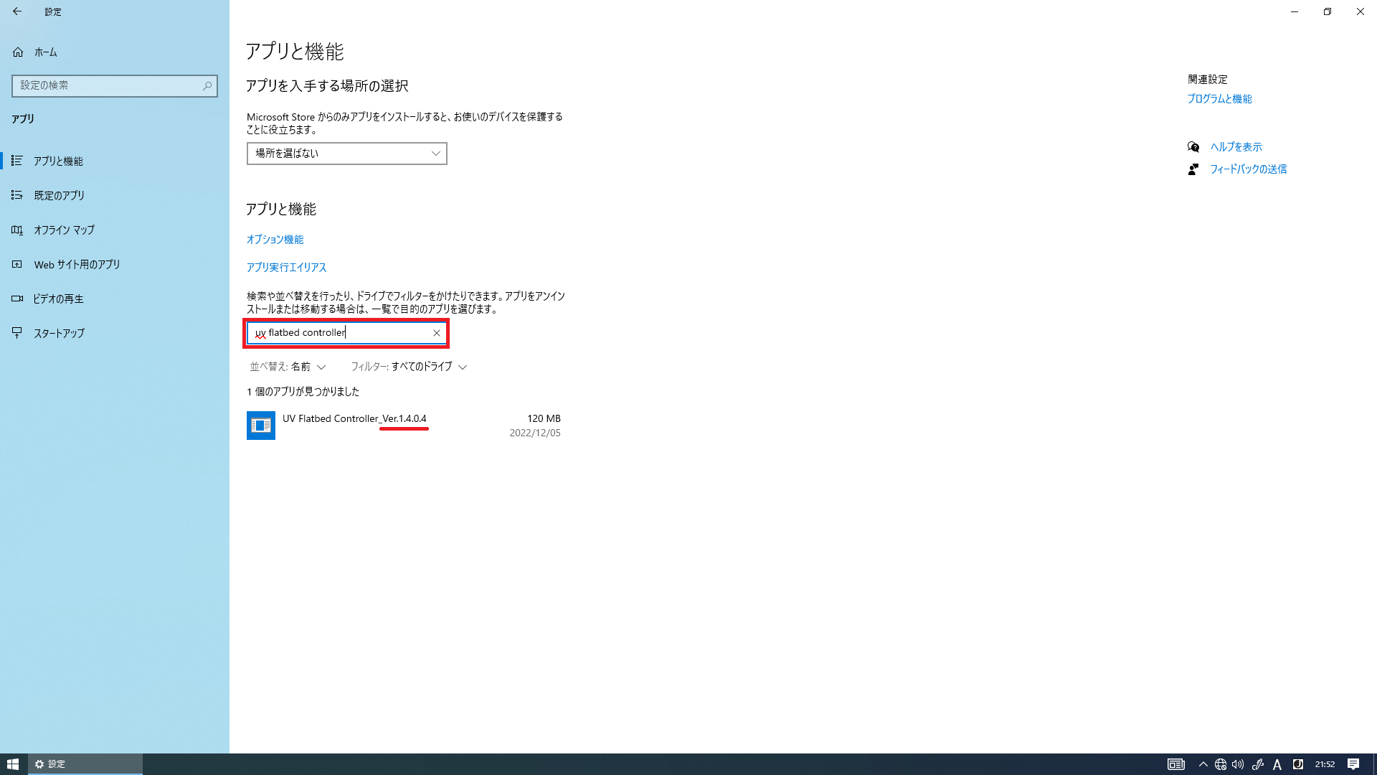
Task: Select オフライン マップ in the sidebar
Action: click(64, 230)
